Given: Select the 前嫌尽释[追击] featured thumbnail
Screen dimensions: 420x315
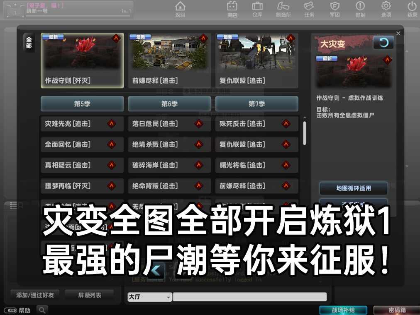Looking at the screenshot, I should click(170, 60).
